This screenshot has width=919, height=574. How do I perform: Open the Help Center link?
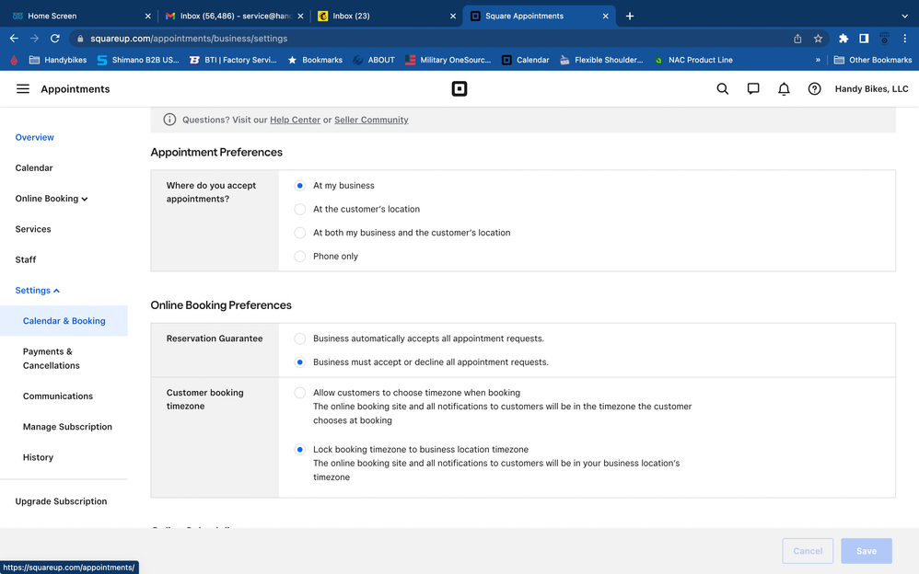click(295, 120)
